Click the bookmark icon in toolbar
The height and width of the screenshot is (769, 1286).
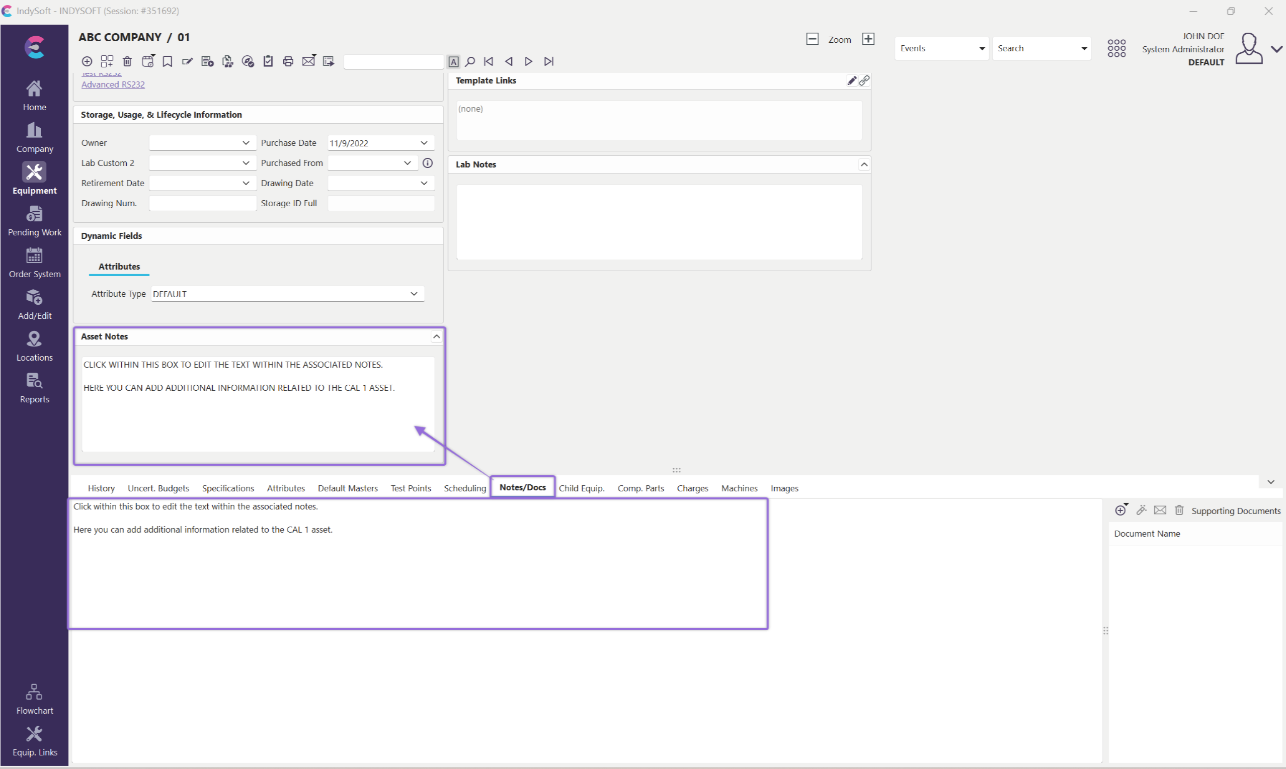tap(168, 62)
